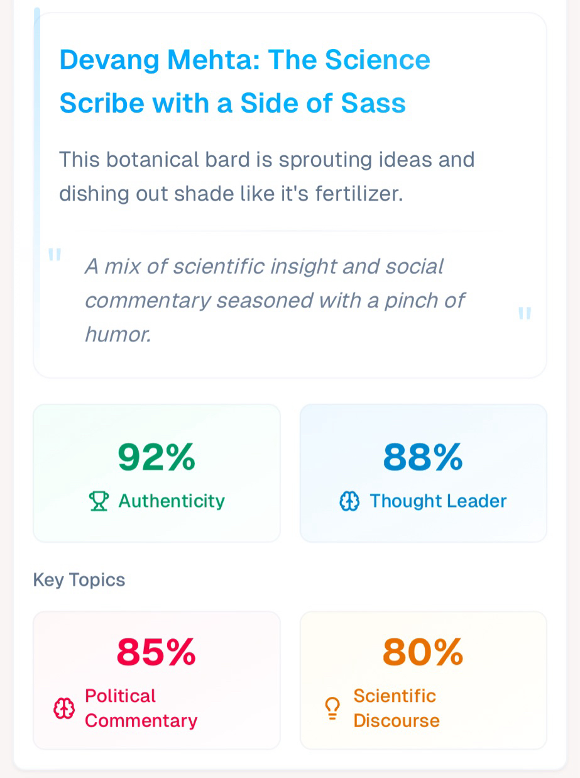Click the 85% Political Commentary percentage

pos(156,652)
